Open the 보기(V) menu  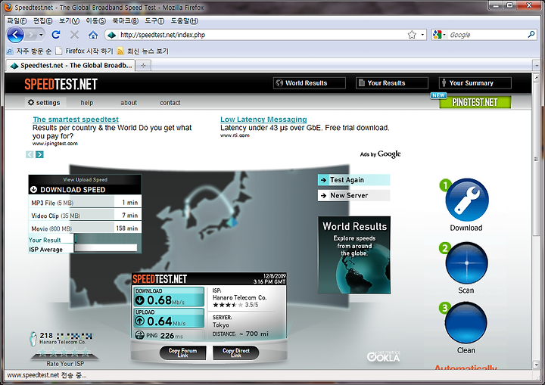69,21
